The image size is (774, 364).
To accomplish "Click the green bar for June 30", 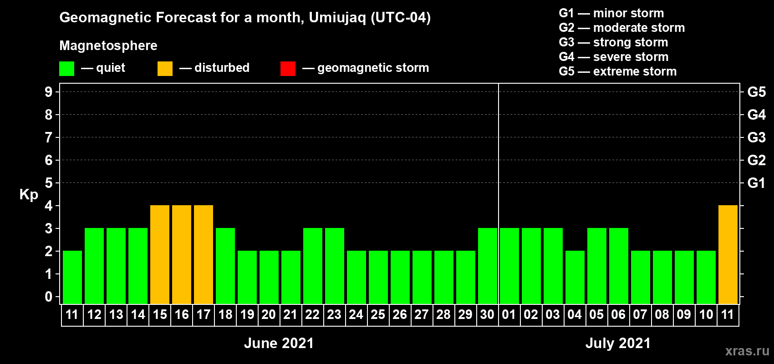I will pyautogui.click(x=488, y=266).
